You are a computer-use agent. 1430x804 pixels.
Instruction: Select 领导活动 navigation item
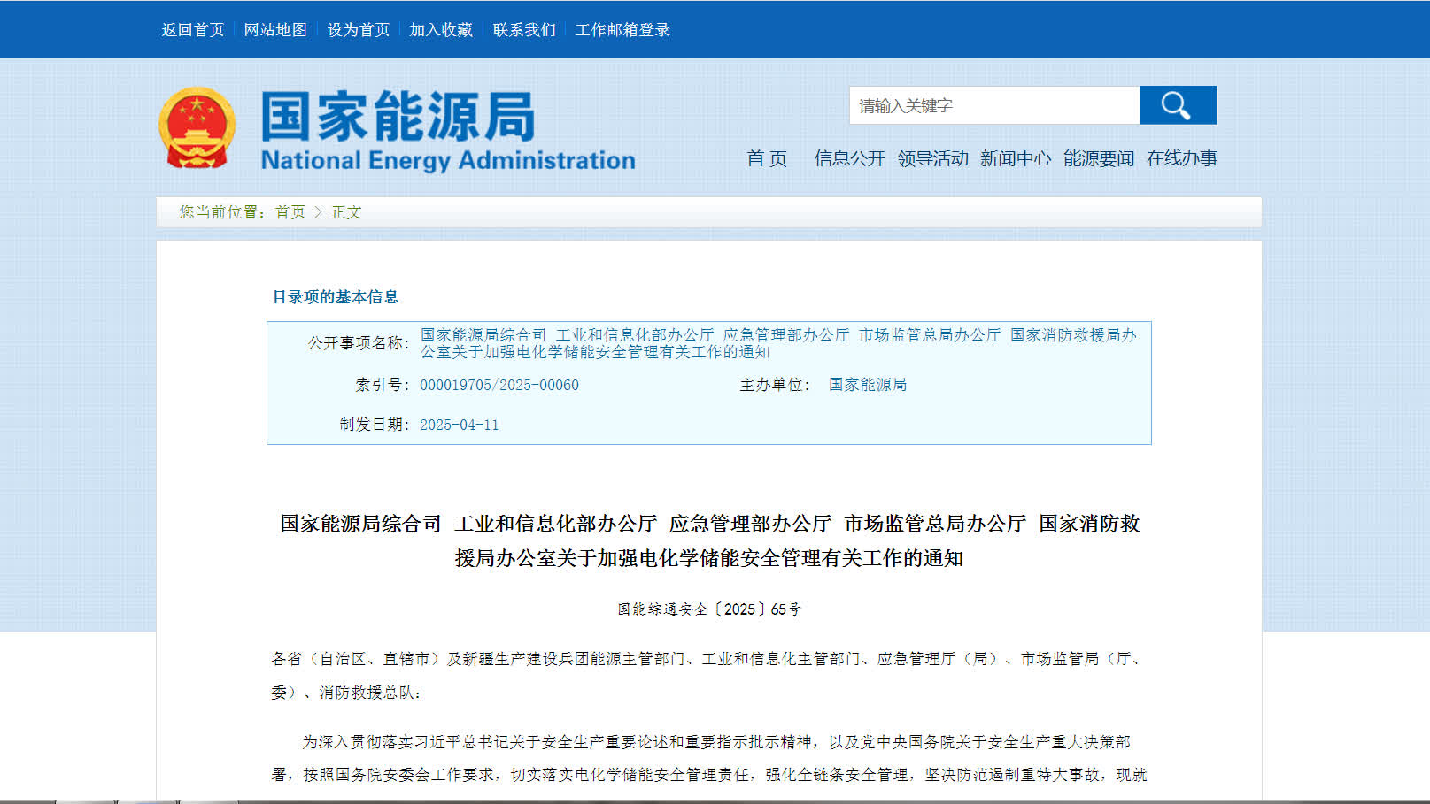coord(932,158)
